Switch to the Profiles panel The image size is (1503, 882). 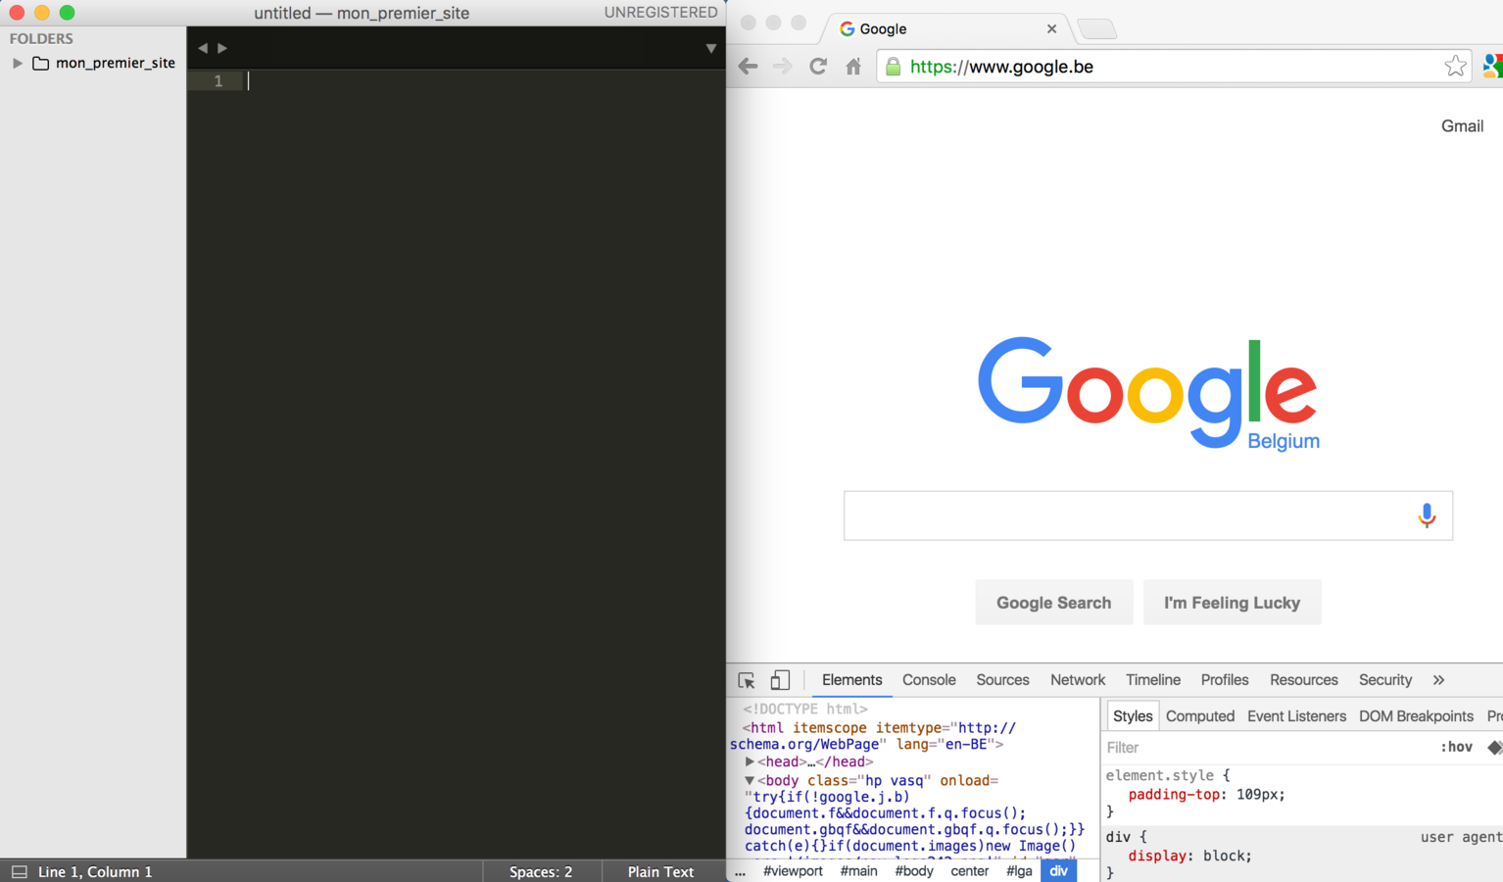(1225, 680)
